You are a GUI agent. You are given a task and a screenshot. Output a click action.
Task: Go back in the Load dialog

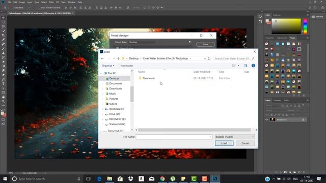tap(102, 58)
